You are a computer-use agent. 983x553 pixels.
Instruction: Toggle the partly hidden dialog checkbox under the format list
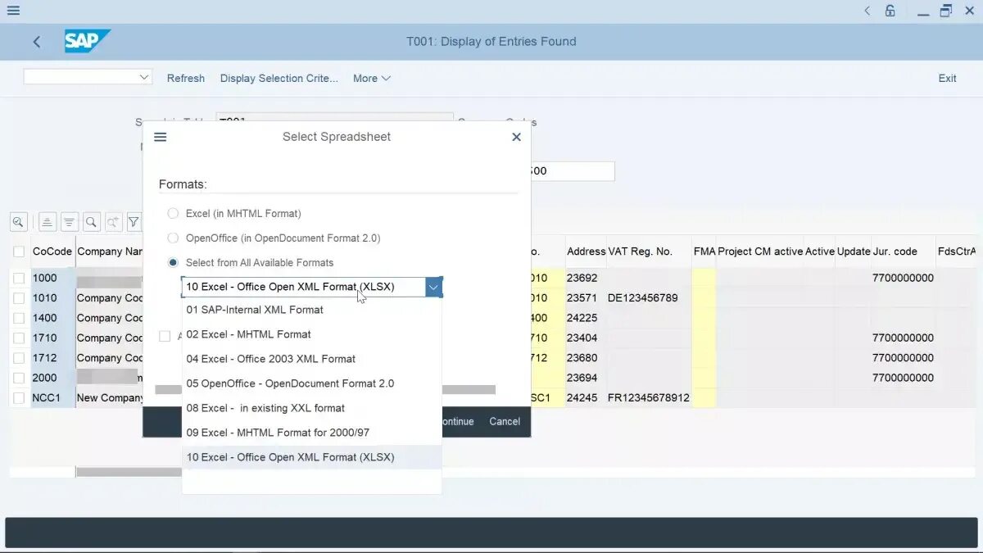coord(165,336)
